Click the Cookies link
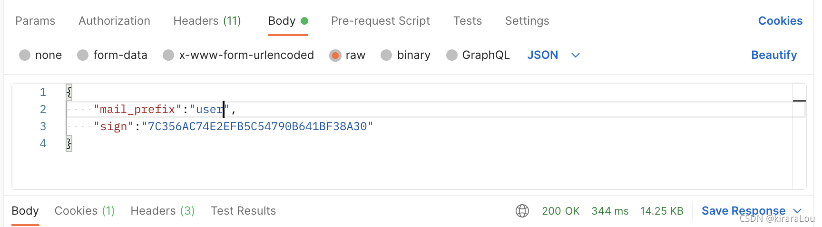This screenshot has height=227, width=822. coord(780,21)
